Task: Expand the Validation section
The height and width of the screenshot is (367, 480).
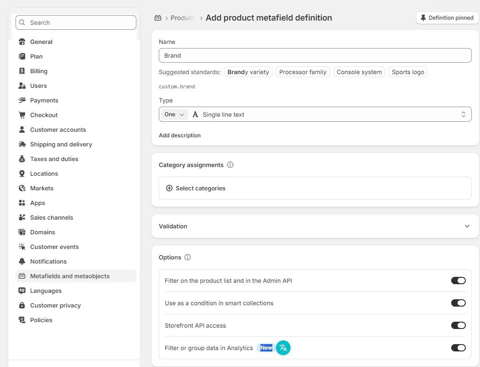Action: pos(467,226)
